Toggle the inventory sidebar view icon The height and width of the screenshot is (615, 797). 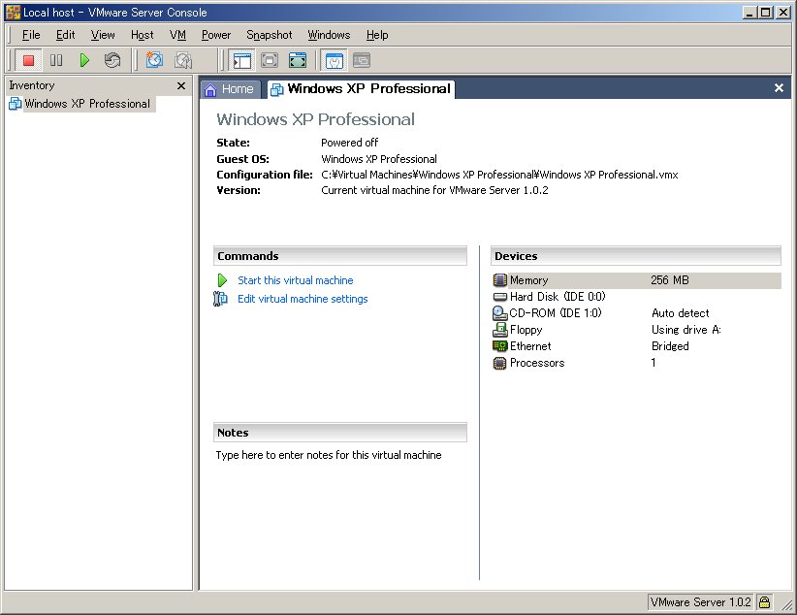coord(242,60)
